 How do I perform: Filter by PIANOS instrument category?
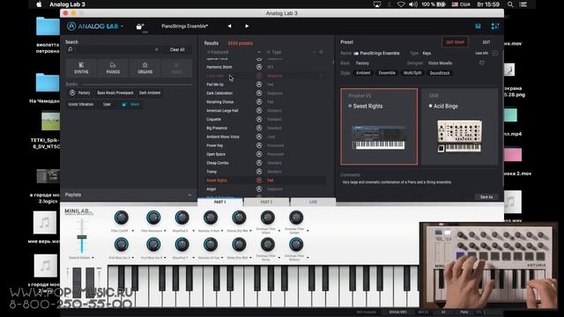click(x=113, y=68)
